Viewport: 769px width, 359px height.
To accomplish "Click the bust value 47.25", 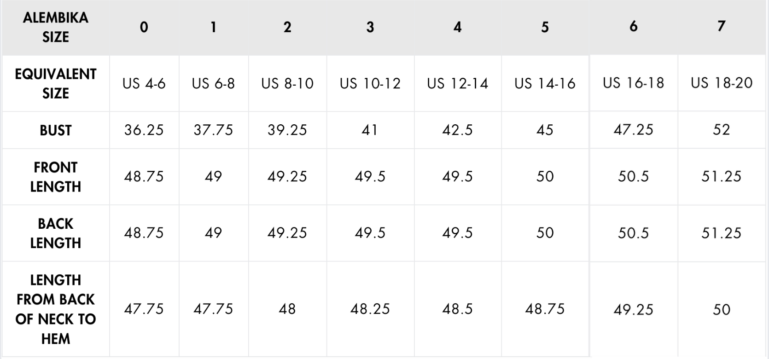I will pos(634,129).
